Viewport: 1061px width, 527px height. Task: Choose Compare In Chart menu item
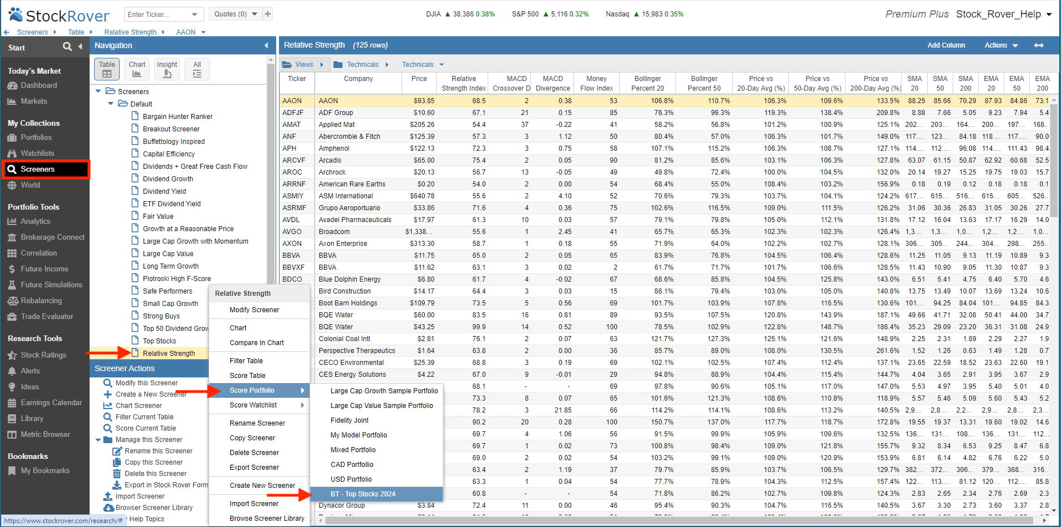(257, 343)
